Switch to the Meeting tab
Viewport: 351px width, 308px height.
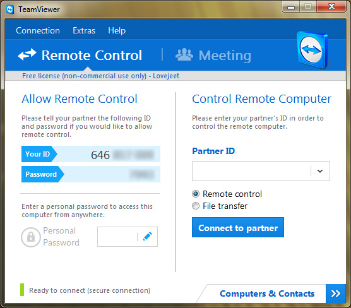pos(213,56)
